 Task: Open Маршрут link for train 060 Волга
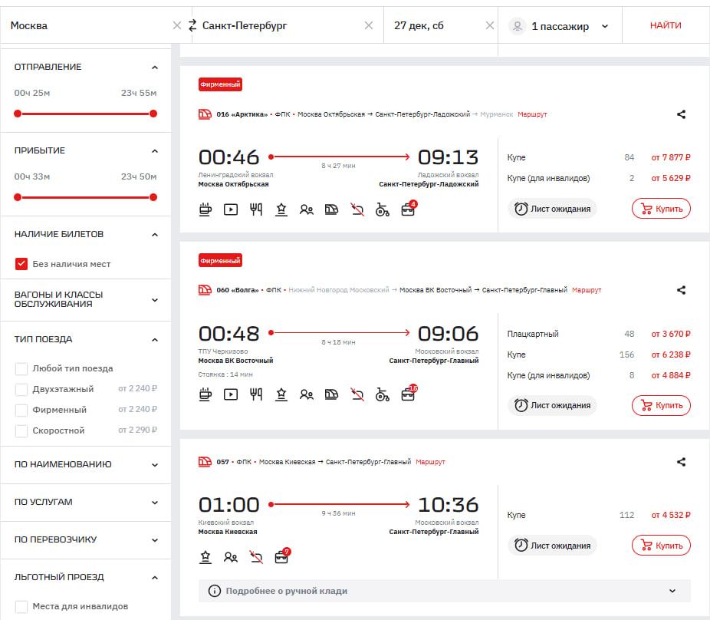tap(587, 290)
